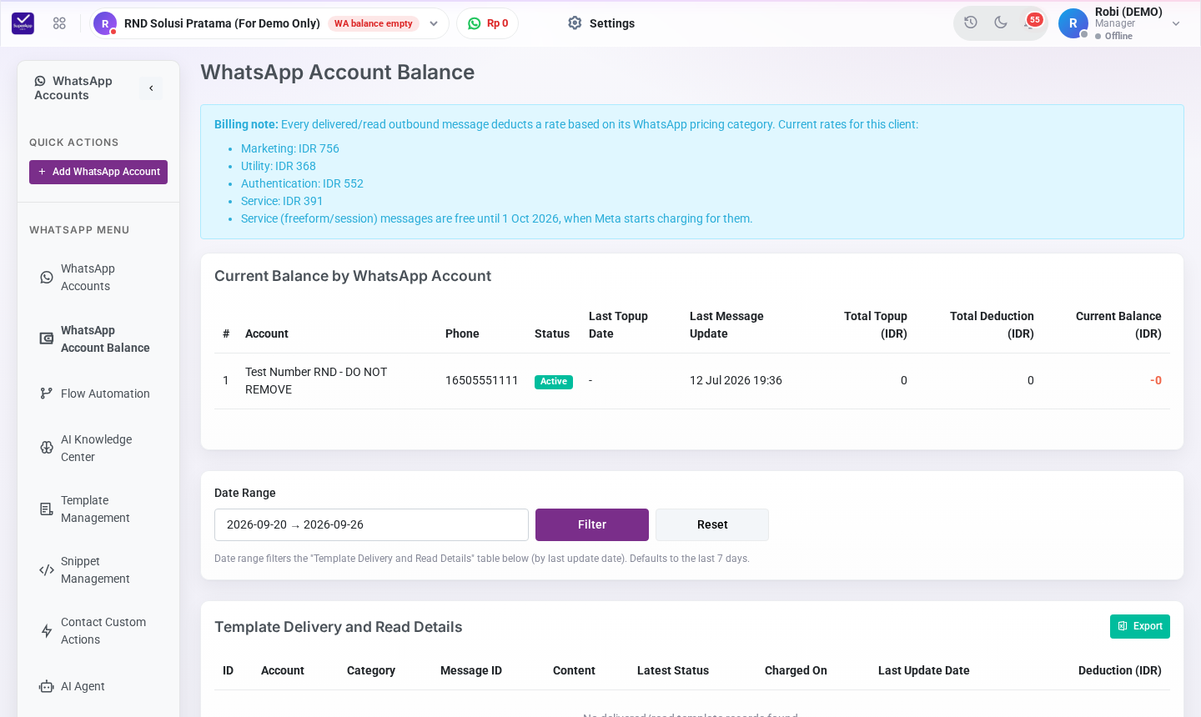Click the Latest Status column header
This screenshot has height=717, width=1201.
(673, 670)
